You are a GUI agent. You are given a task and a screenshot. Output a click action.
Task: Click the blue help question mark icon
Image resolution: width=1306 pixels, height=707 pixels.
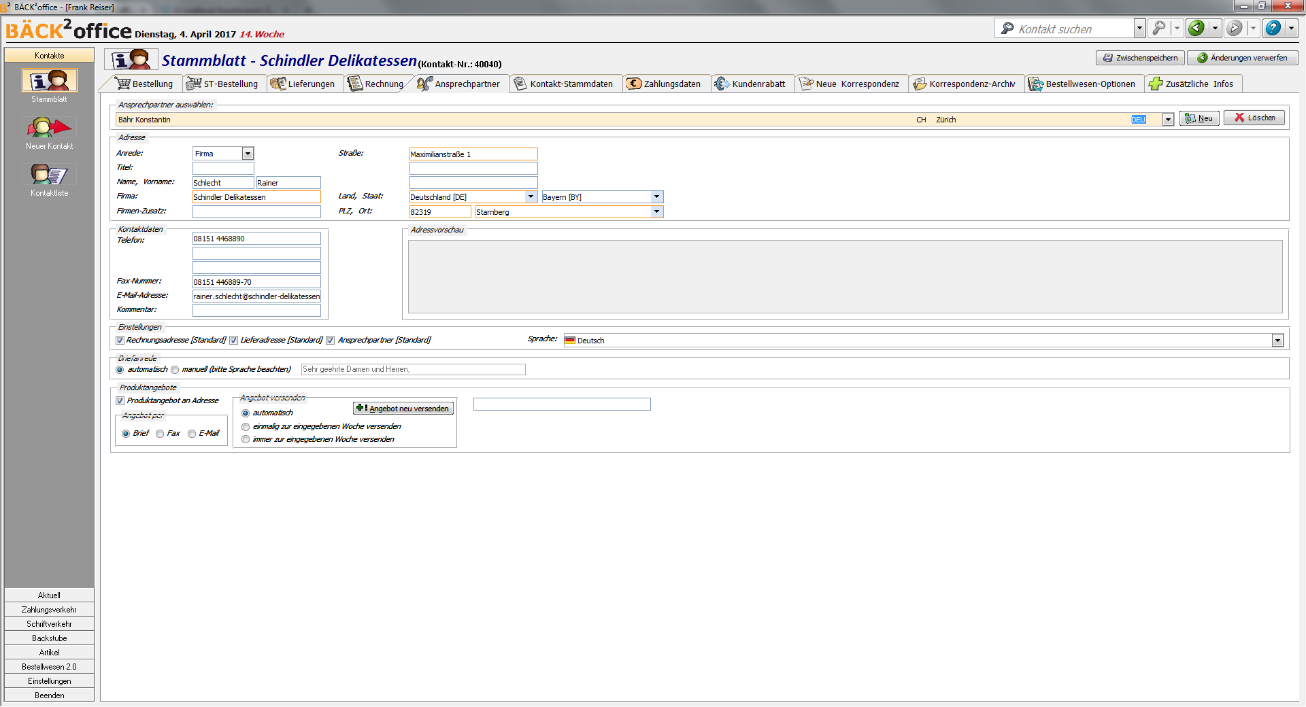coord(1273,29)
